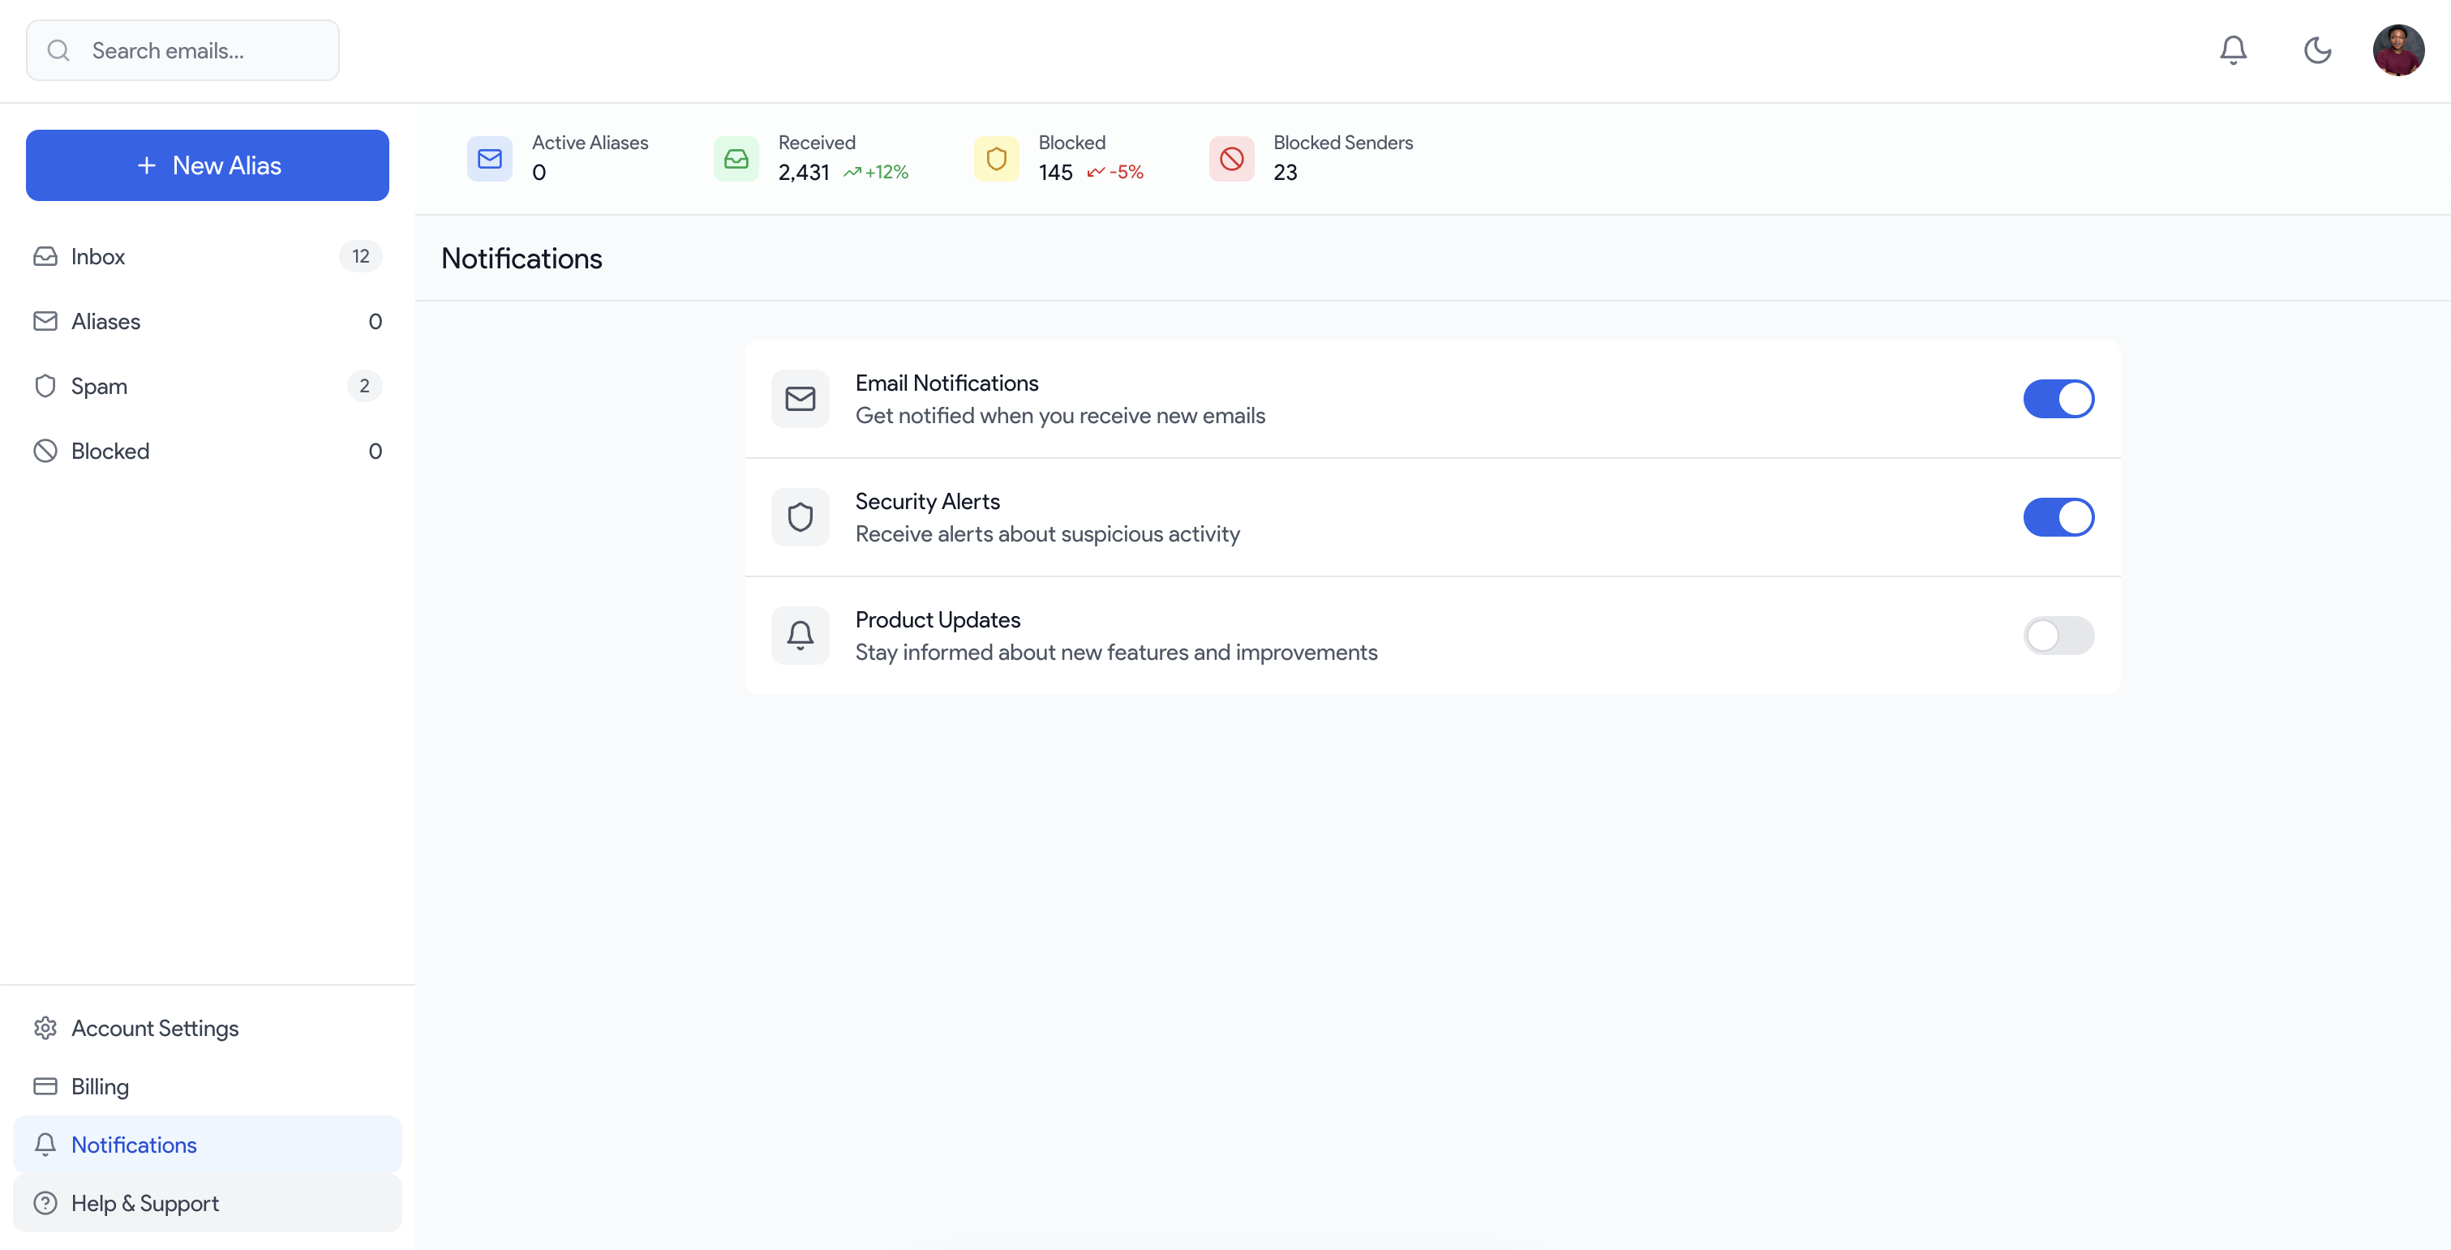
Task: Click the -5% blocked trend
Action: click(x=1115, y=173)
